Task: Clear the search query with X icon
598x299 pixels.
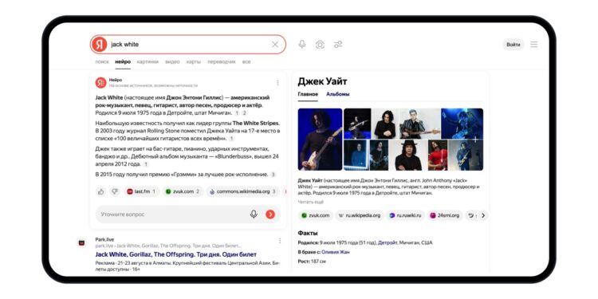Action: (x=275, y=44)
